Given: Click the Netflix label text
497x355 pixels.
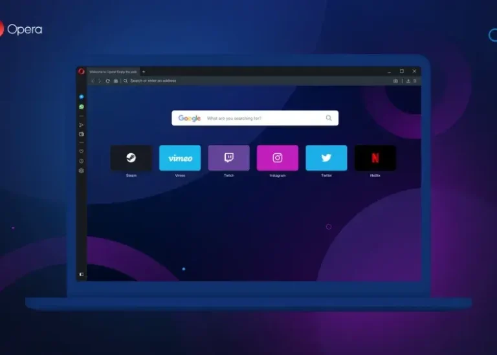Looking at the screenshot, I should coord(375,175).
